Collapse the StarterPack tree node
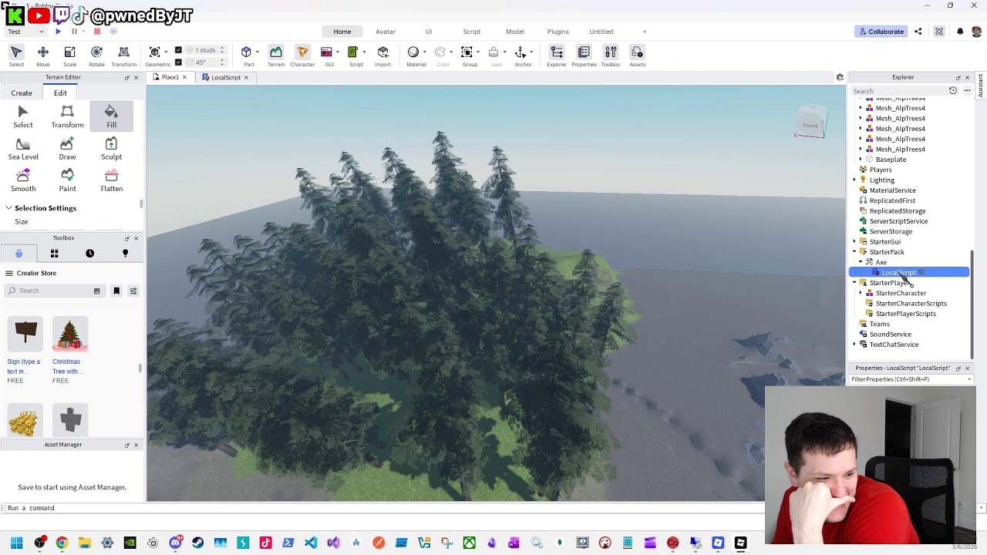Image resolution: width=987 pixels, height=555 pixels. 854,252
